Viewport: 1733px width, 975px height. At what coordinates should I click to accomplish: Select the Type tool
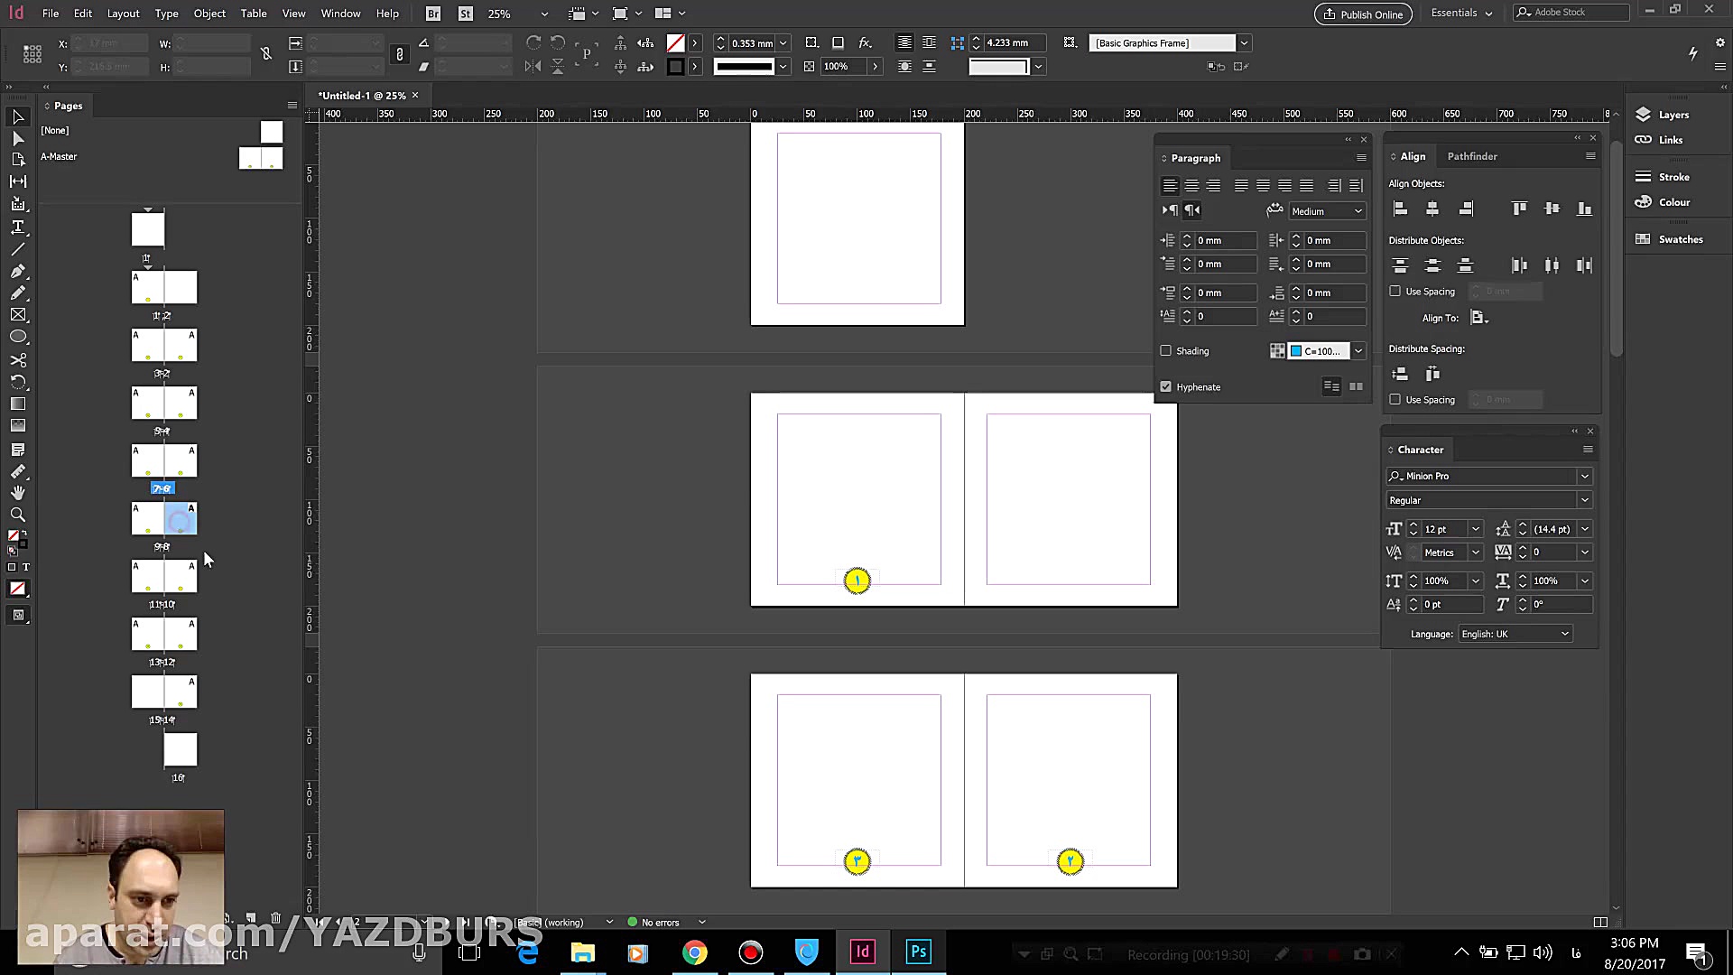18,227
